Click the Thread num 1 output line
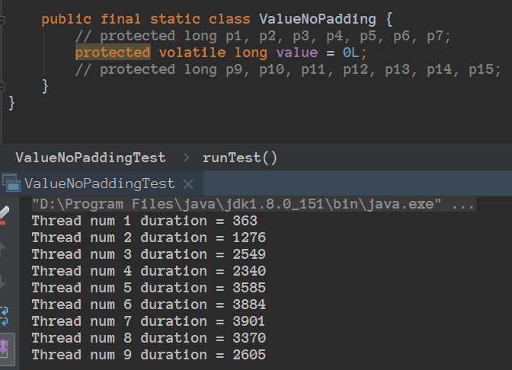The image size is (512, 370). [x=145, y=221]
